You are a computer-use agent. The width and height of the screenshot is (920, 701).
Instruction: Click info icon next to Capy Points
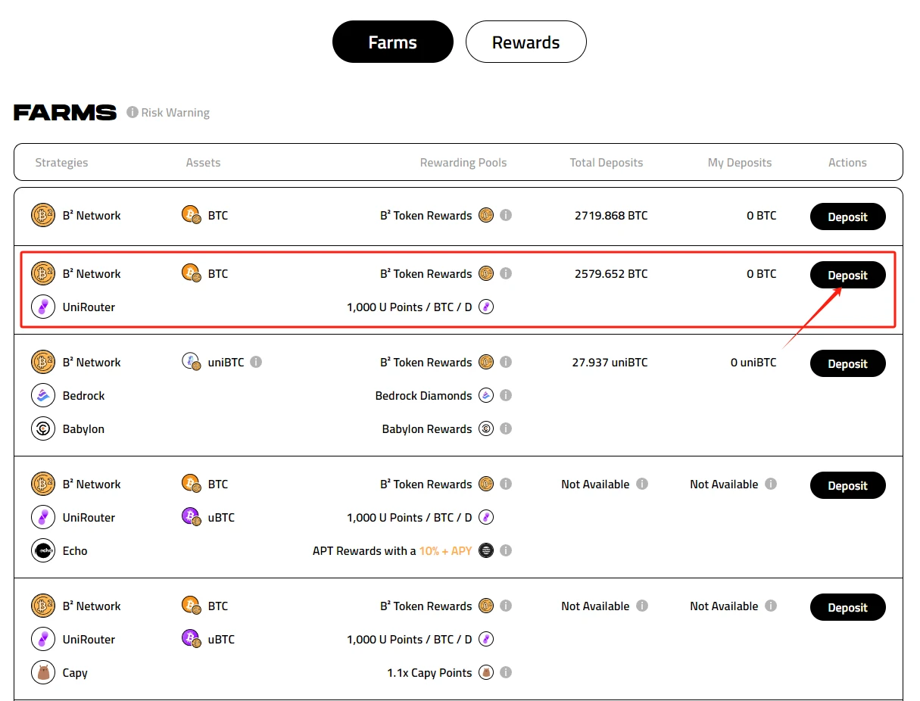pyautogui.click(x=506, y=672)
